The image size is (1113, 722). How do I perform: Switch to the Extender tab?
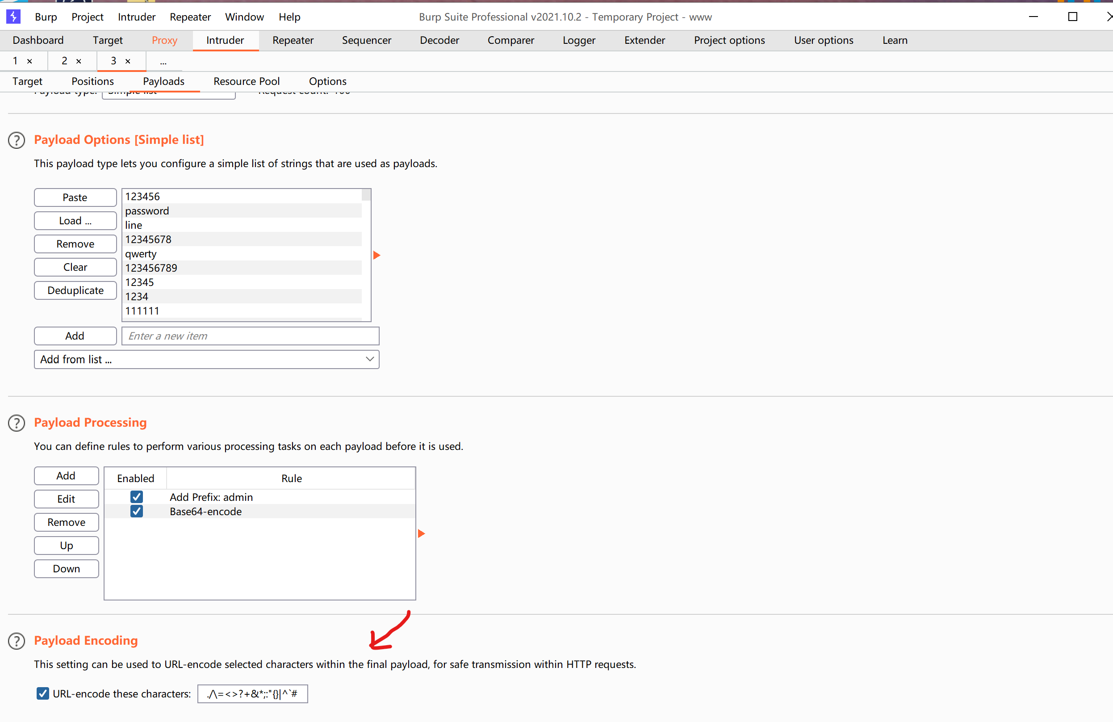point(645,40)
